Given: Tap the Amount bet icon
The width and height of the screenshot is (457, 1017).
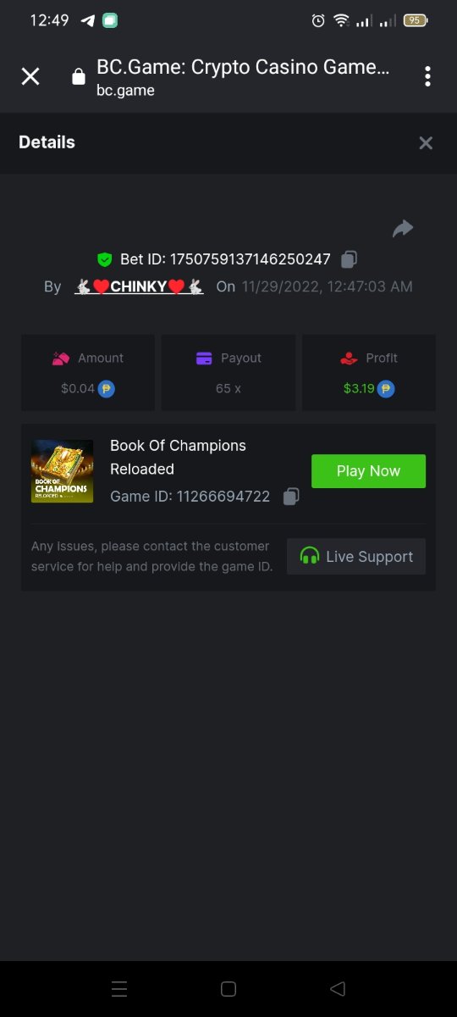Looking at the screenshot, I should pos(60,358).
